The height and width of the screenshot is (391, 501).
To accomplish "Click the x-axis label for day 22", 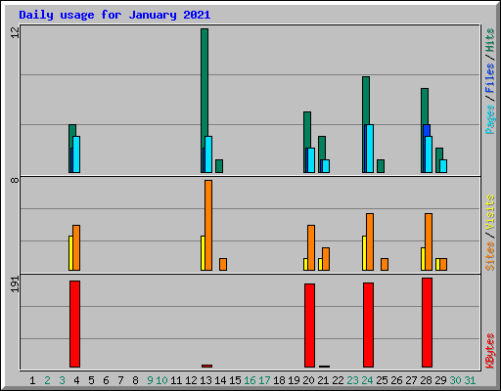I will pyautogui.click(x=338, y=380).
